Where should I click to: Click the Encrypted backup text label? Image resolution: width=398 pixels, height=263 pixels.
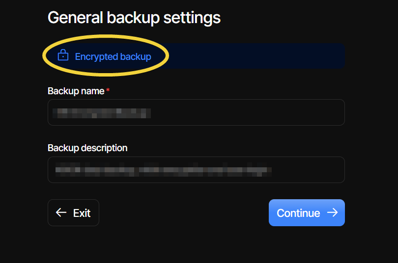pyautogui.click(x=113, y=56)
